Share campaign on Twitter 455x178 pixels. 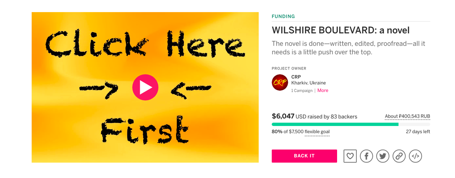383,156
